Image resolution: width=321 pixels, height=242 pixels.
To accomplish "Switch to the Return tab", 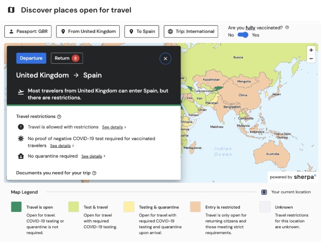I will tap(67, 58).
